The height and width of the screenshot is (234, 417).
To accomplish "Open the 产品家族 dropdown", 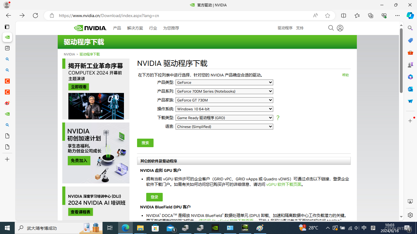I will pos(224,100).
